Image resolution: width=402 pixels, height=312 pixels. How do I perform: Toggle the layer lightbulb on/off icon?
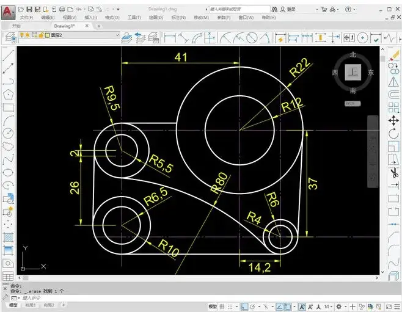click(22, 35)
